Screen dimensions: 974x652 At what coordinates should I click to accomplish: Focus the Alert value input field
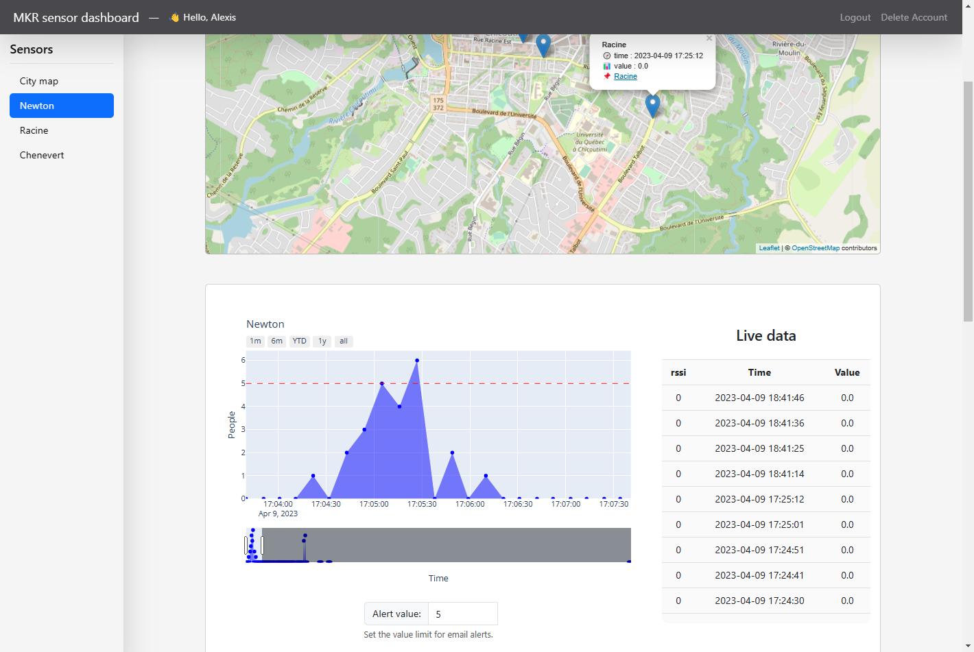[463, 614]
